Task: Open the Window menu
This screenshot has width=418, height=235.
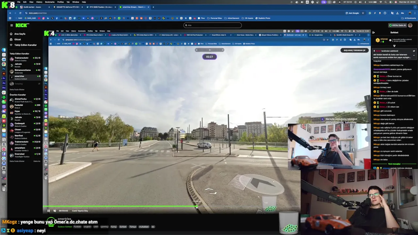Action: (76, 2)
